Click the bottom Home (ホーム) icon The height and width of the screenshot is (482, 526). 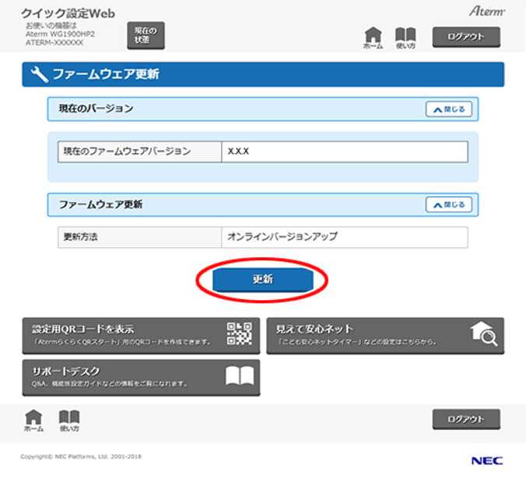[x=33, y=418]
